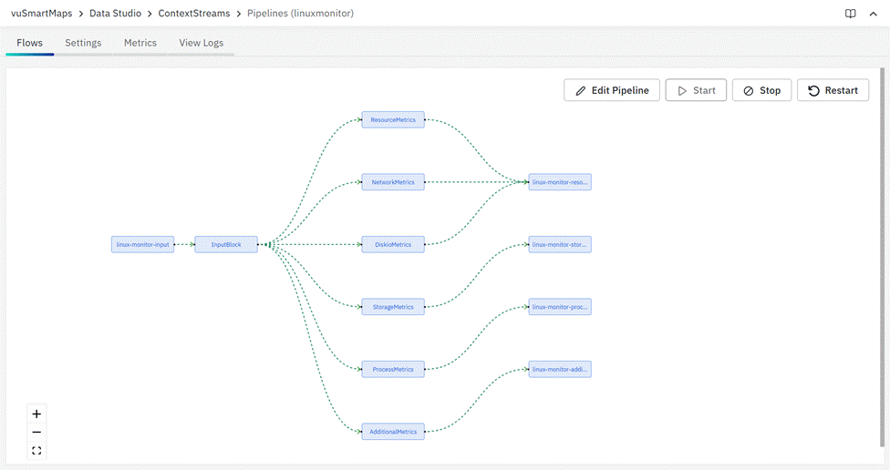Screen dimensions: 890x470
Task: Select the ResourceMetrics node
Action: pos(393,119)
